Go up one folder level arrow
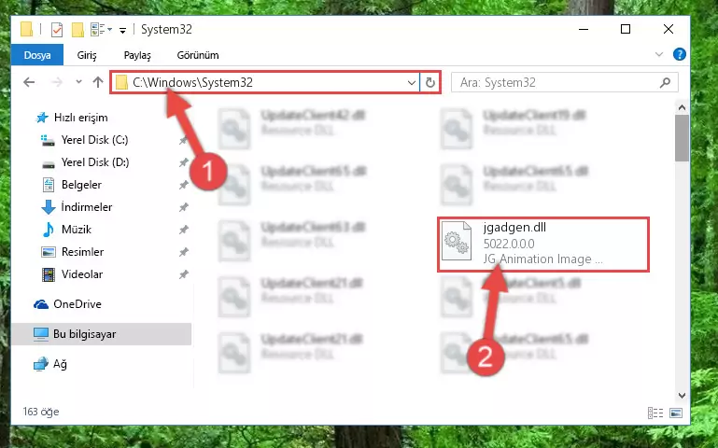The height and width of the screenshot is (448, 718). [97, 82]
